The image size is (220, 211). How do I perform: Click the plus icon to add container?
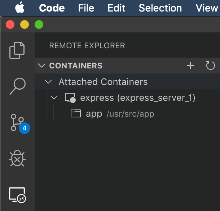point(190,66)
